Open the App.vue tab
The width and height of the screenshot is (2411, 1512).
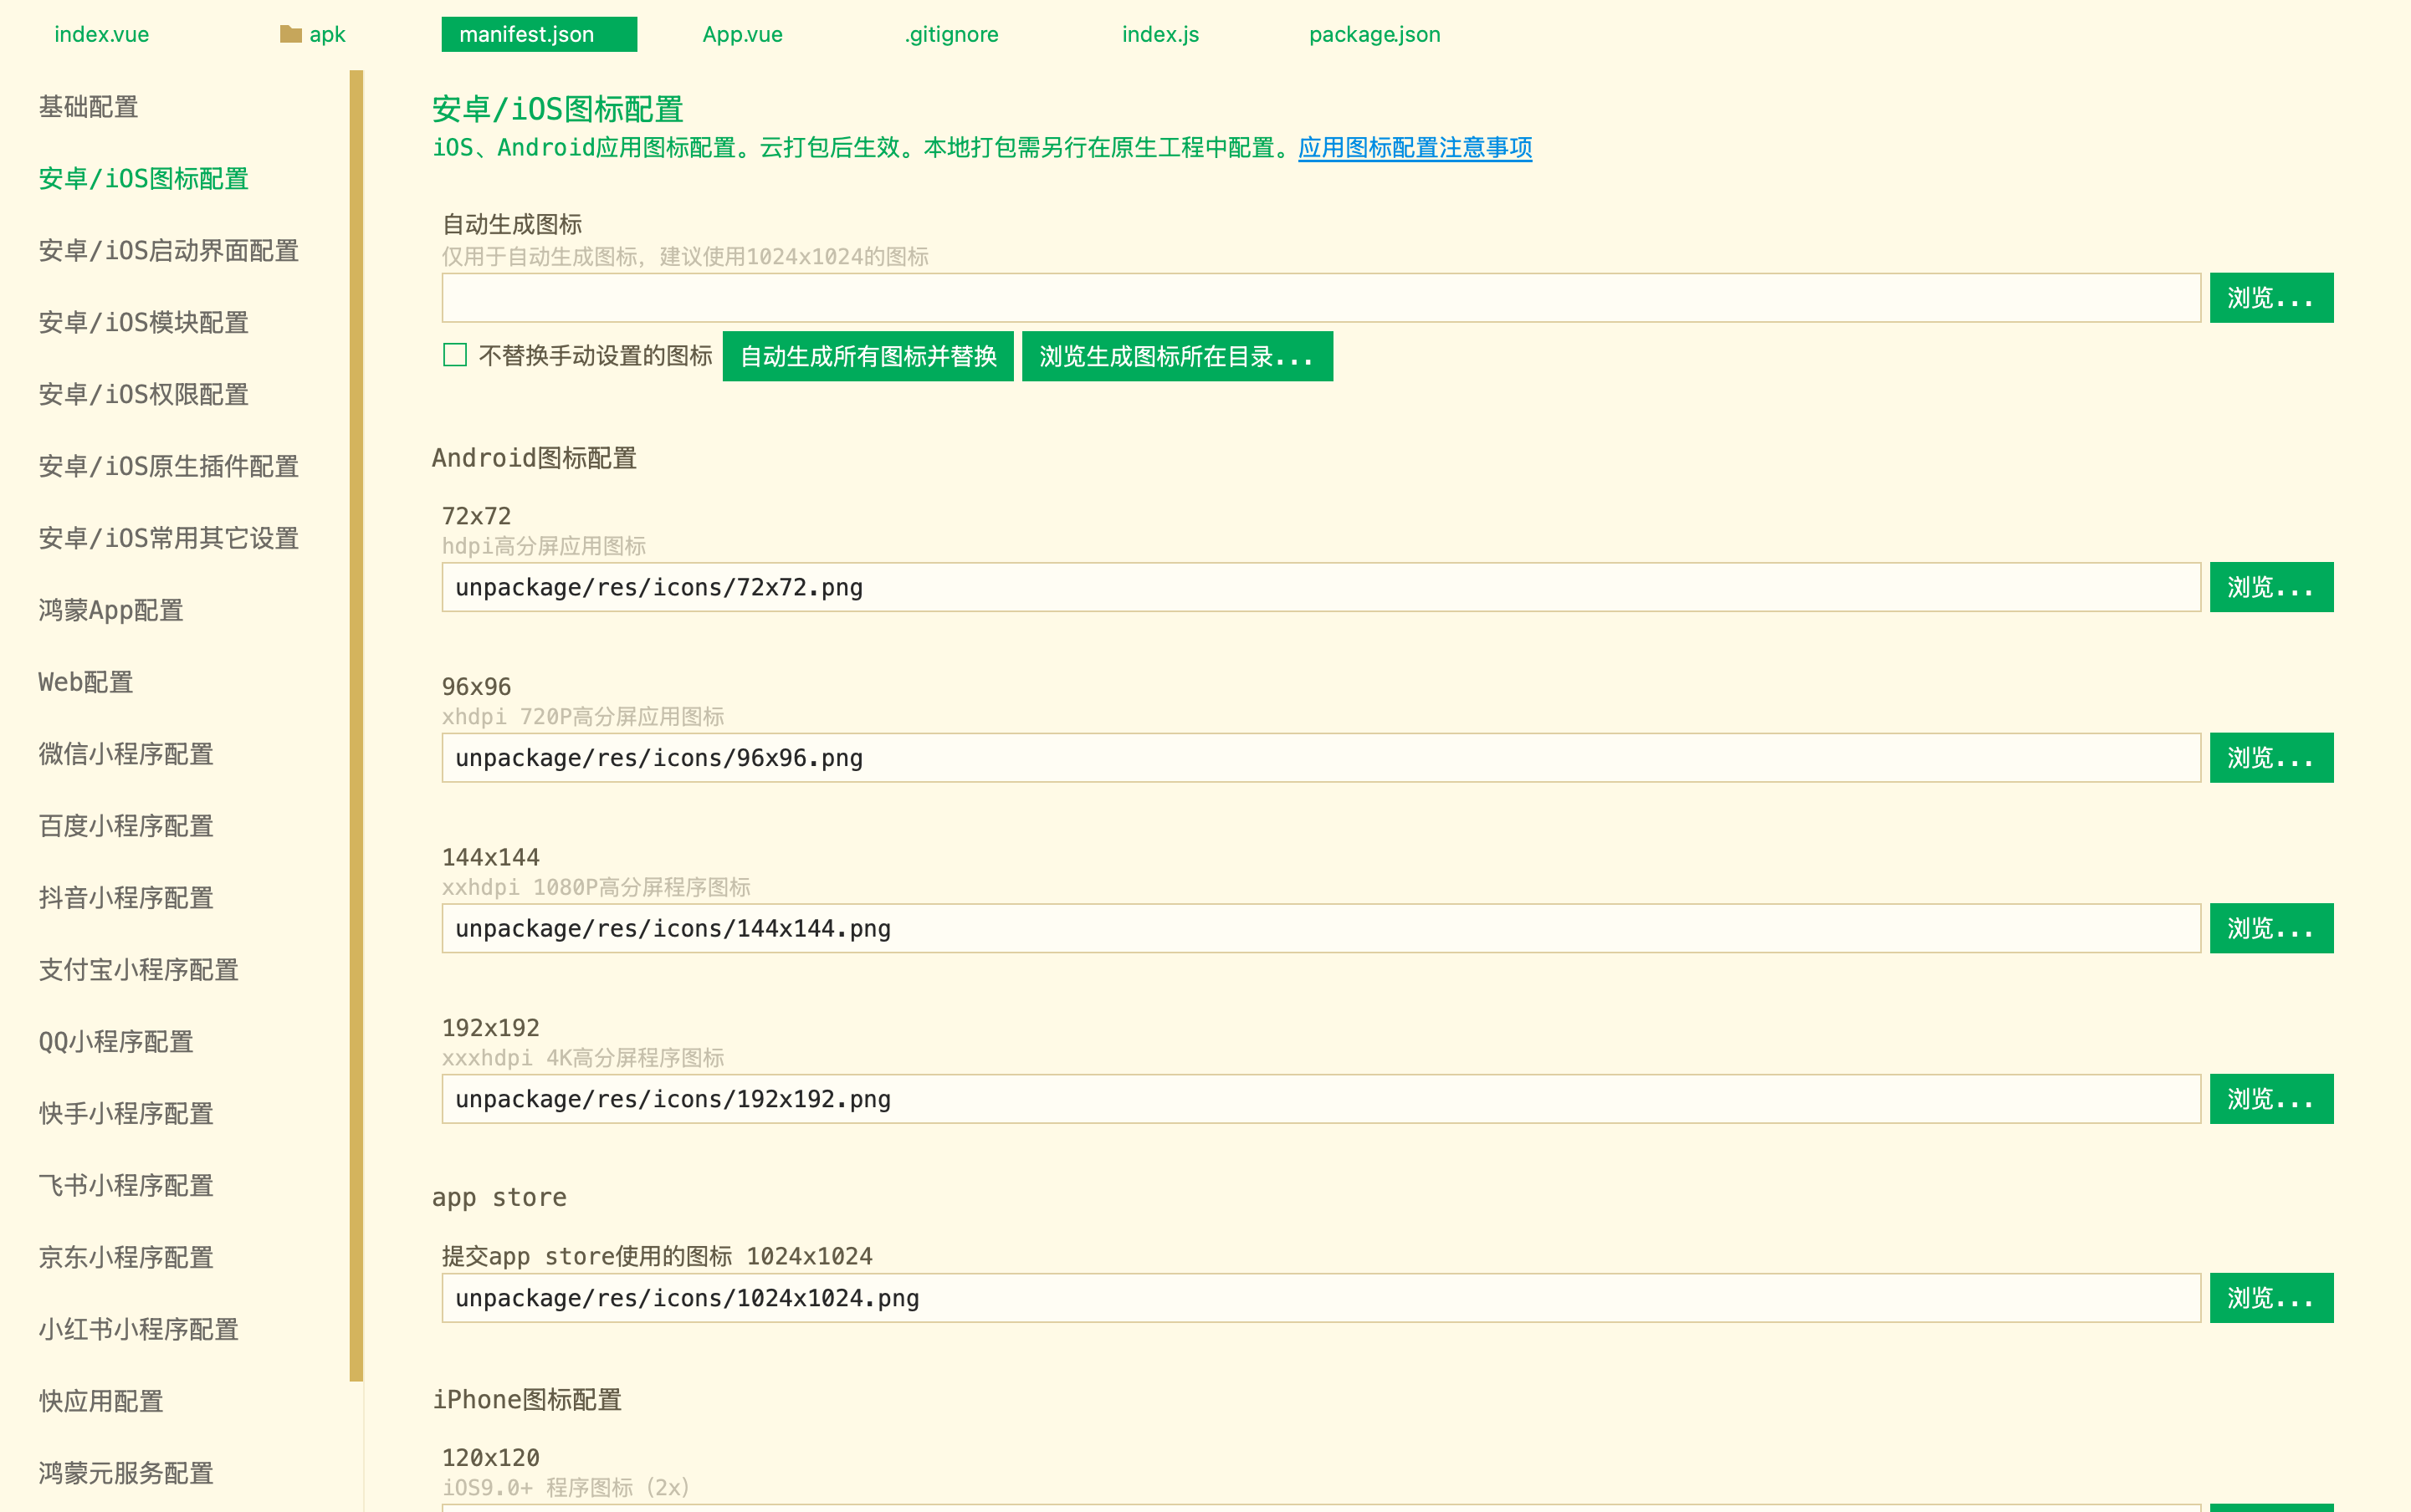click(742, 34)
